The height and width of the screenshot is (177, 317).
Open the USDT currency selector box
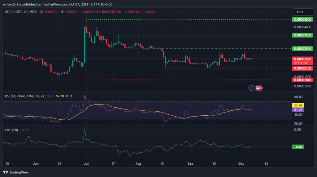click(x=303, y=12)
